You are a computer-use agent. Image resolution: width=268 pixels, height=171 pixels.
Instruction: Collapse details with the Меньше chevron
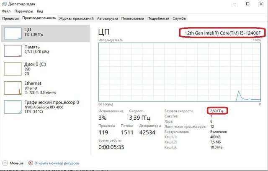coord(5,163)
